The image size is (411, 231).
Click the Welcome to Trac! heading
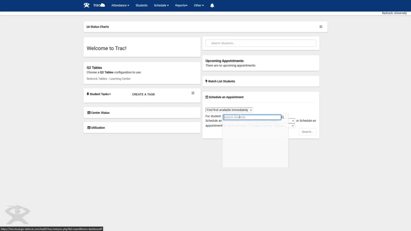coord(107,48)
